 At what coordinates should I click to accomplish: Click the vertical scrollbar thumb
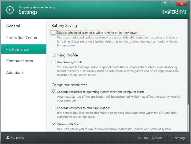pyautogui.click(x=188, y=62)
